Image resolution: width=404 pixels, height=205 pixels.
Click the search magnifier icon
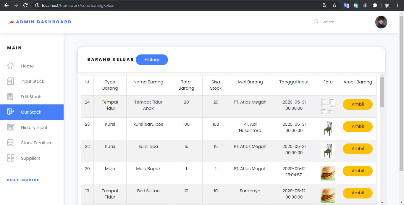tap(316, 22)
